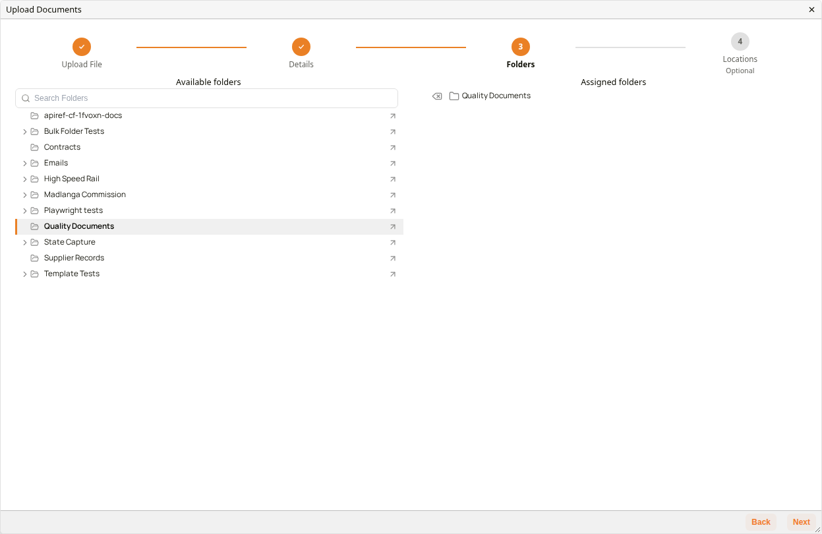Click Quality Documents text in Assigned folders
The height and width of the screenshot is (534, 822).
[496, 96]
